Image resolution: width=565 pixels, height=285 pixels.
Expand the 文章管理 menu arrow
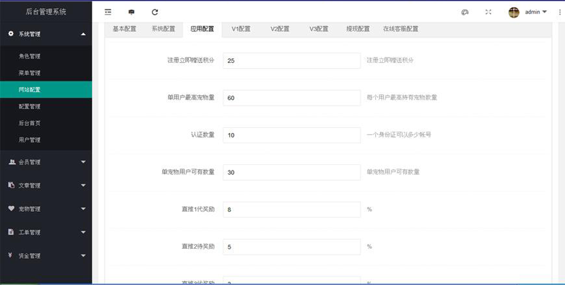click(x=83, y=185)
